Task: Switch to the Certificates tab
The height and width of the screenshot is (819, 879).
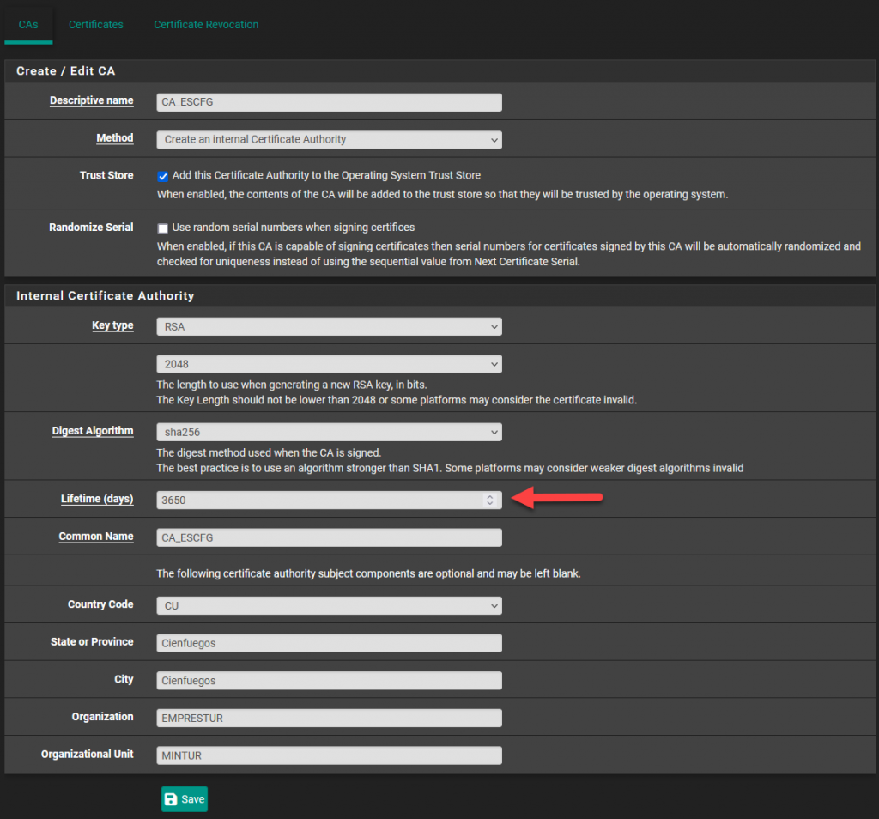Action: pyautogui.click(x=96, y=25)
